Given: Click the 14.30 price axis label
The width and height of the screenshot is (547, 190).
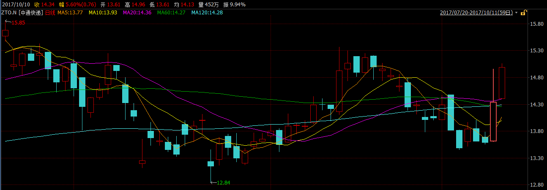Looking at the screenshot, I should (536, 104).
